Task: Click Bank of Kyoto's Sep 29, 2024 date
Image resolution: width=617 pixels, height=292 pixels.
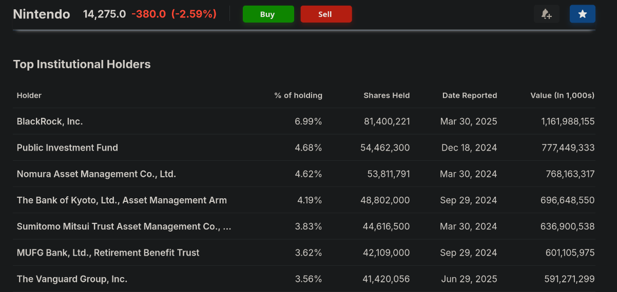Action: pos(469,200)
